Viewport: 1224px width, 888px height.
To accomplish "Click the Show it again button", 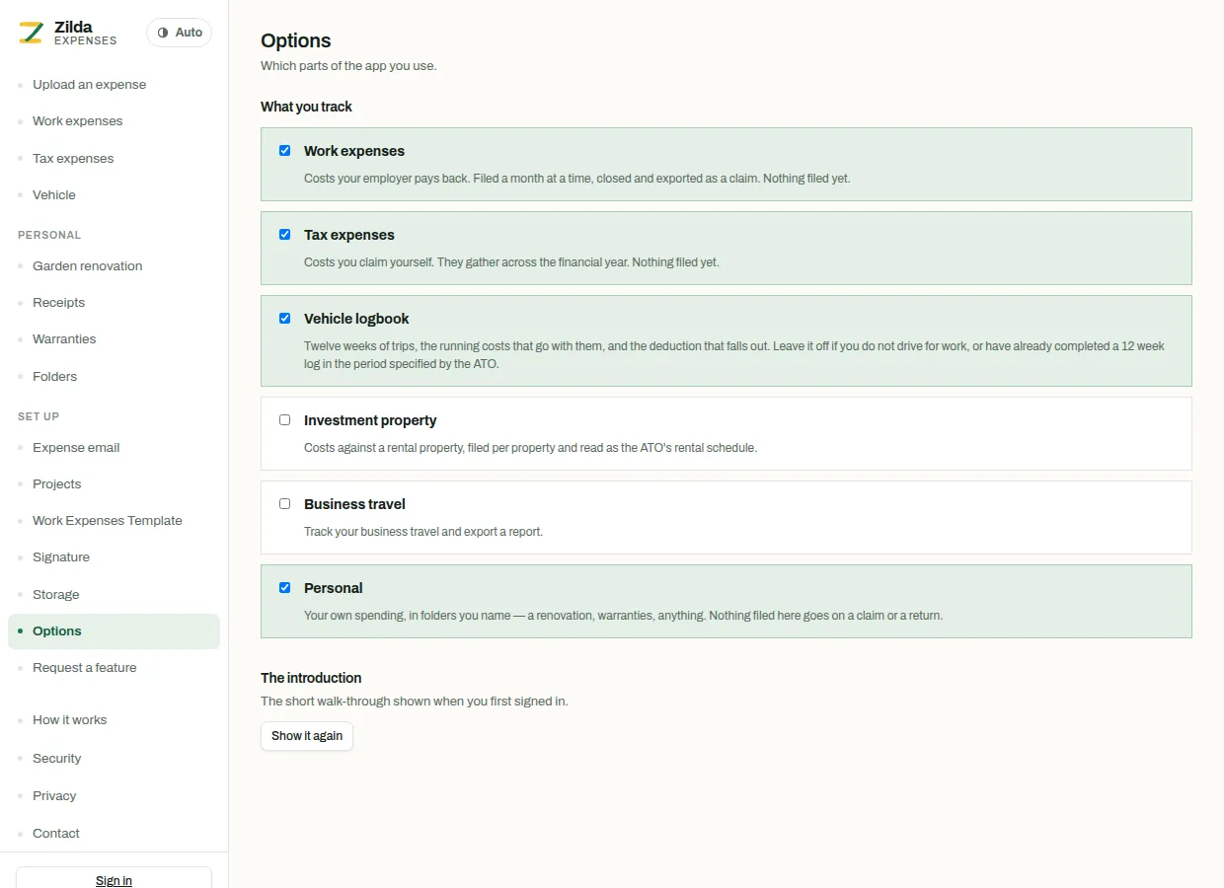I will (x=307, y=736).
